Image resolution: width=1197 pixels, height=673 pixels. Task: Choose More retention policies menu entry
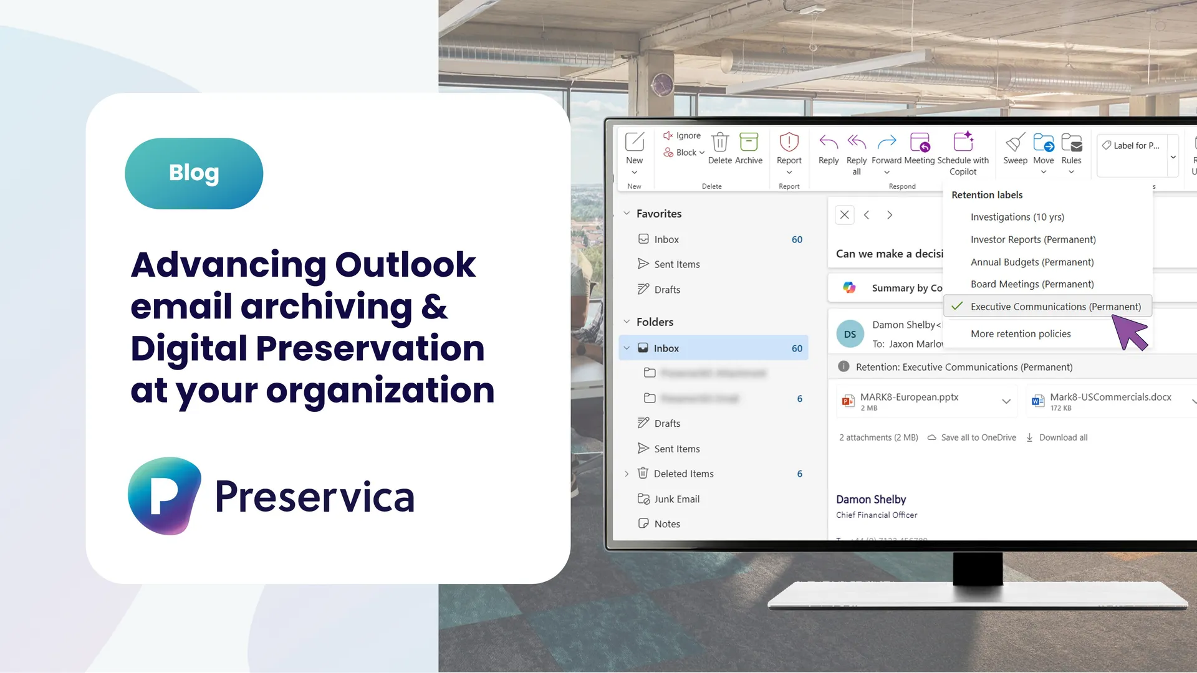1021,334
